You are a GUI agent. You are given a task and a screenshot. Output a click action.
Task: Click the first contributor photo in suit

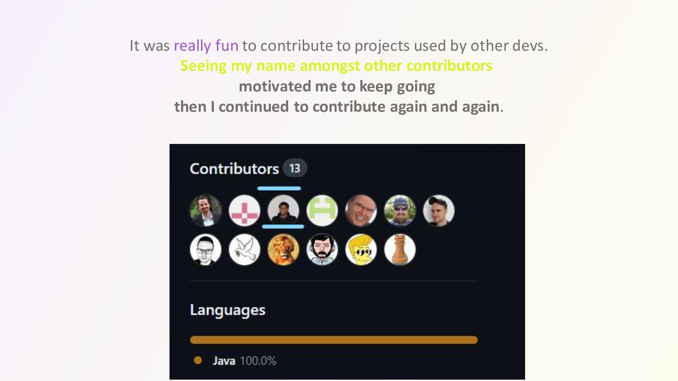click(x=206, y=211)
